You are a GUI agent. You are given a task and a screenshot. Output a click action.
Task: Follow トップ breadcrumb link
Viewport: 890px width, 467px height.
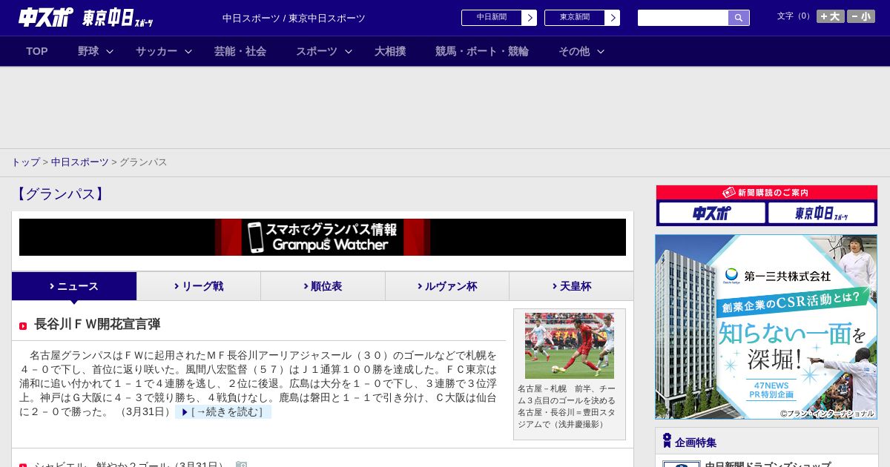pos(25,162)
